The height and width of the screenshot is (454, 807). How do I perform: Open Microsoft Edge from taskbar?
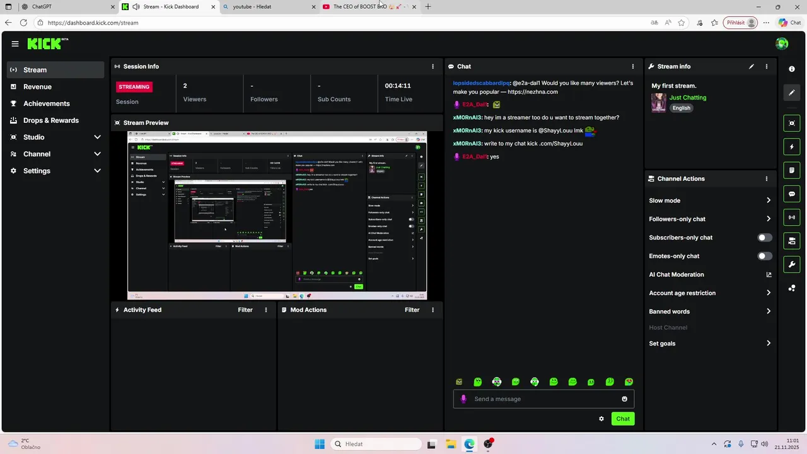(469, 444)
